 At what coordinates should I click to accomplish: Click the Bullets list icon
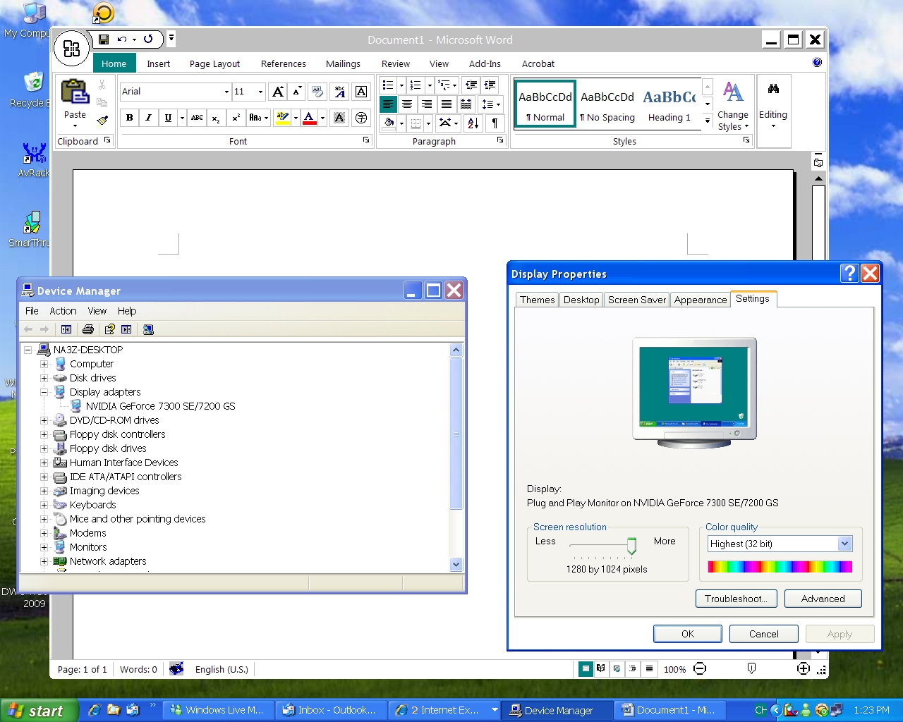388,85
